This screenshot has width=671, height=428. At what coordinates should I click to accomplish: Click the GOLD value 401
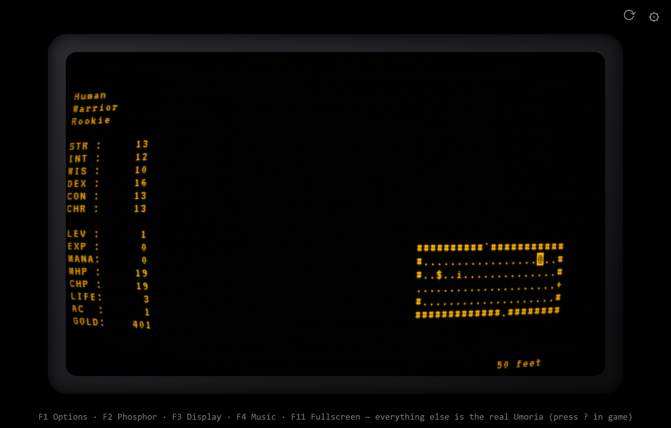coord(141,325)
